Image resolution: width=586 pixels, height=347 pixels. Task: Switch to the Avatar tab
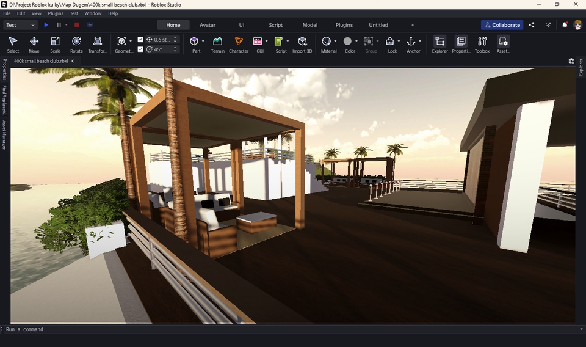[x=208, y=25]
